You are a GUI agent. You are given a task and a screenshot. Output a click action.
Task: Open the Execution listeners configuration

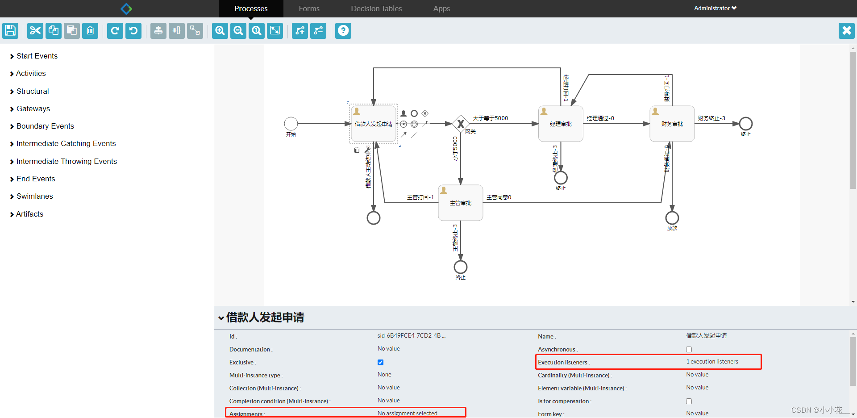click(711, 362)
